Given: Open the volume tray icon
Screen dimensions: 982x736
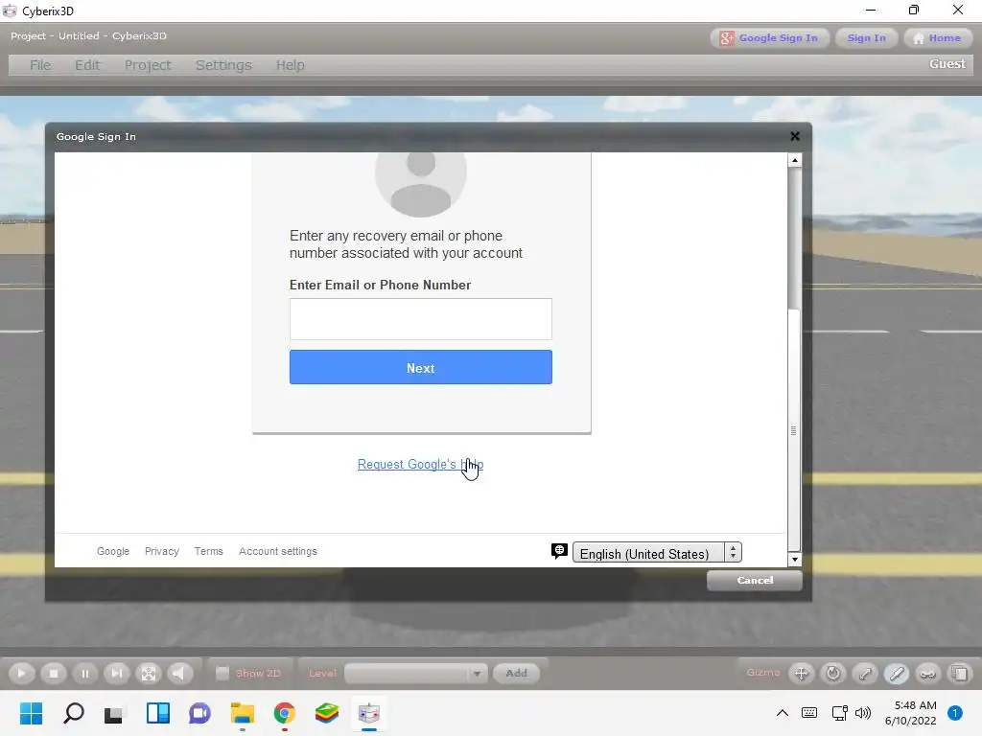Looking at the screenshot, I should point(863,713).
